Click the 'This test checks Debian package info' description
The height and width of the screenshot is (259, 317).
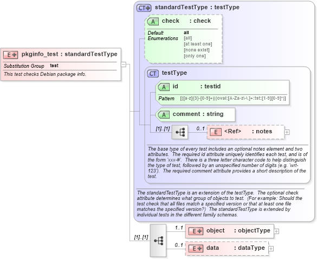(45, 74)
